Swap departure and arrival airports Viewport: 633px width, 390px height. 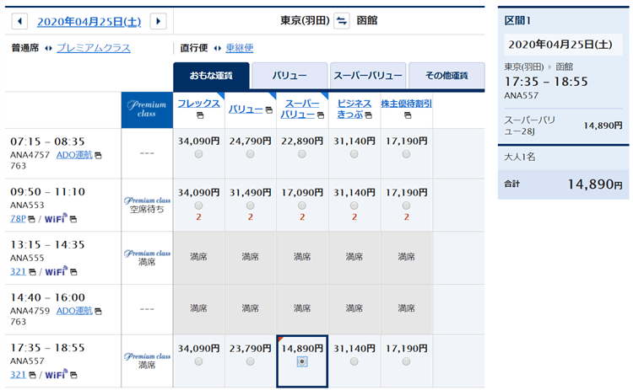341,21
